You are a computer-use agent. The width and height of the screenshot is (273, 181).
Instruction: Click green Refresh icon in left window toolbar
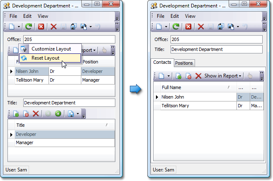pos(29,27)
